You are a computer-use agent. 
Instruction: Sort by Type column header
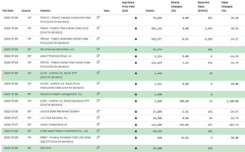(106, 11)
